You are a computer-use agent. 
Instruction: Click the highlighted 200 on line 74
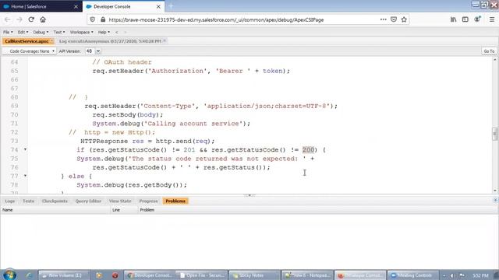[308, 150]
